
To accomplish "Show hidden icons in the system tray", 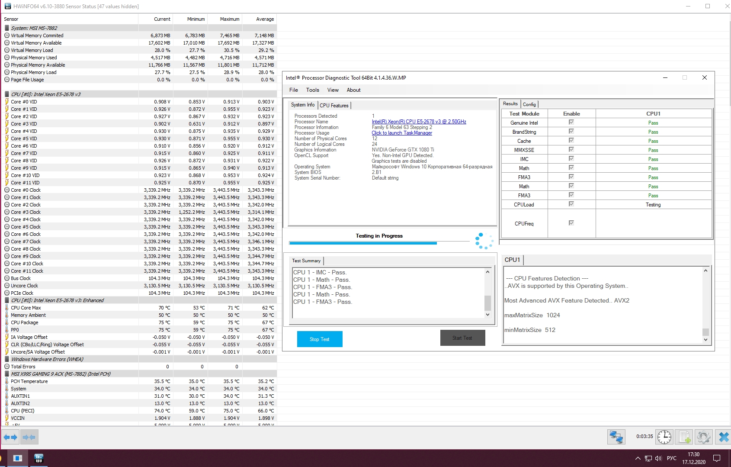I will [638, 458].
